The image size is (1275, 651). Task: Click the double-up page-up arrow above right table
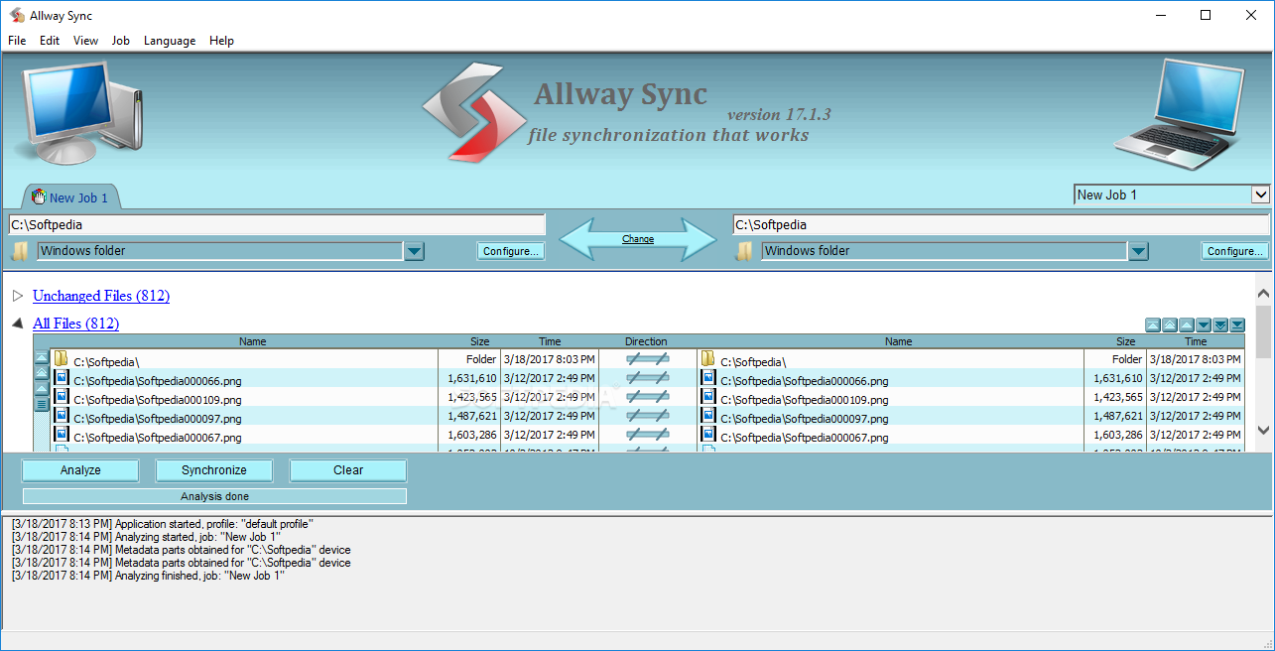point(1170,325)
